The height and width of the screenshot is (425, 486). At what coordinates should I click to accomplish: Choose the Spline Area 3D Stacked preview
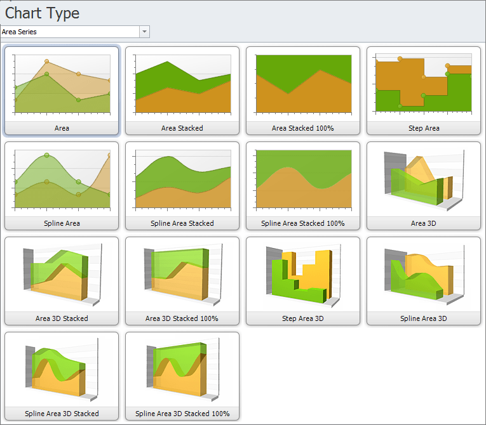(x=62, y=370)
